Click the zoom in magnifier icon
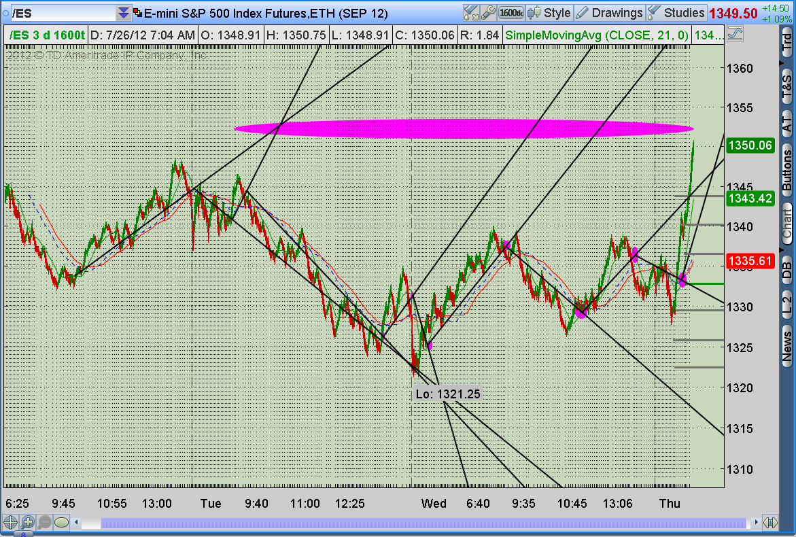796x537 pixels. [x=27, y=522]
